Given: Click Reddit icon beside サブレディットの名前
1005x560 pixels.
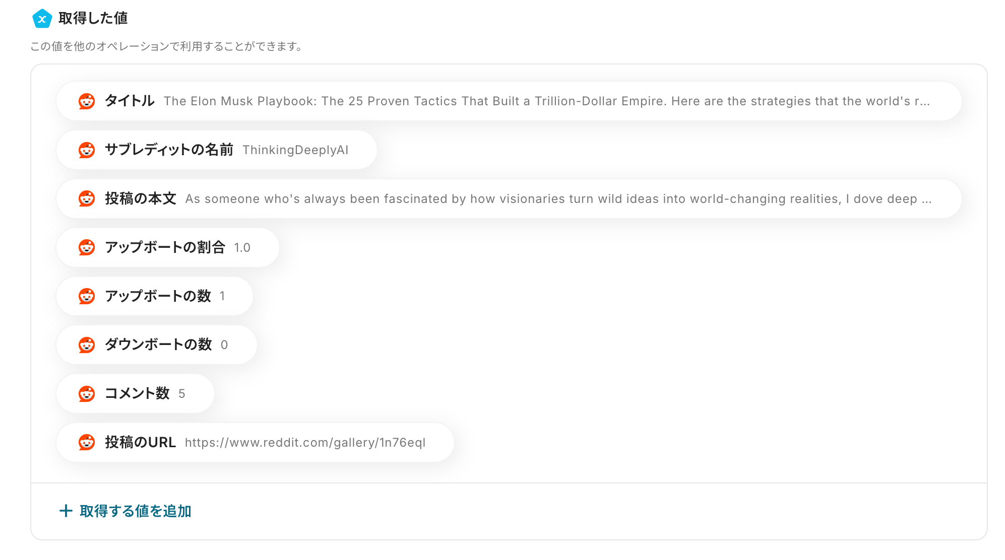Looking at the screenshot, I should pyautogui.click(x=87, y=150).
